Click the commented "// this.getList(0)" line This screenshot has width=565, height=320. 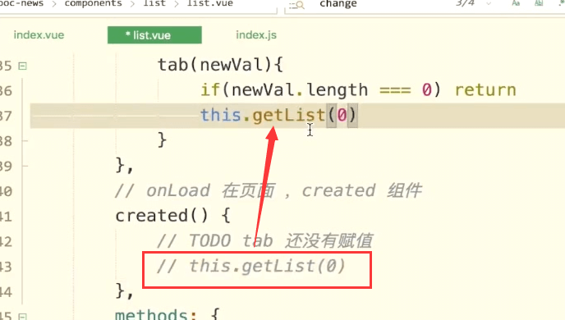(251, 267)
